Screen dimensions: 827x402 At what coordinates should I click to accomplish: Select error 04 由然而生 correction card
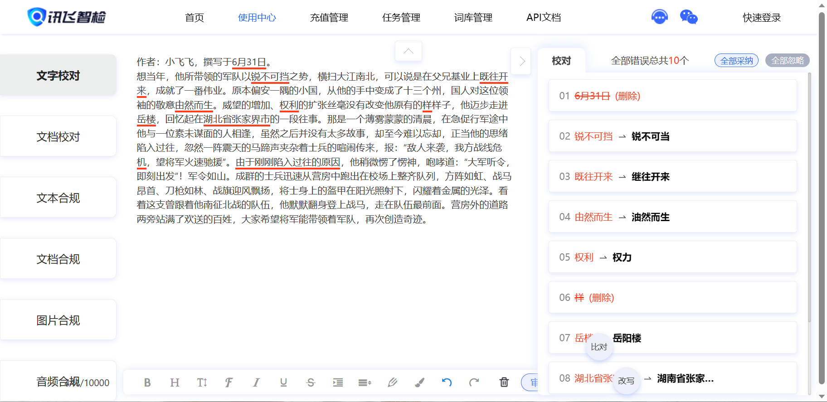673,217
